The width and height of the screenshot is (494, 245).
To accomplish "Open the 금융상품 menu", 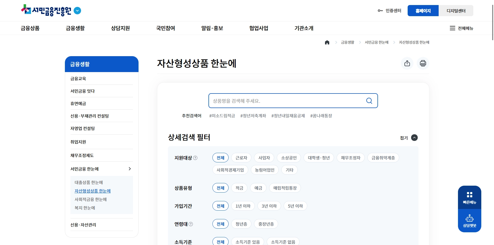I will pyautogui.click(x=30, y=28).
